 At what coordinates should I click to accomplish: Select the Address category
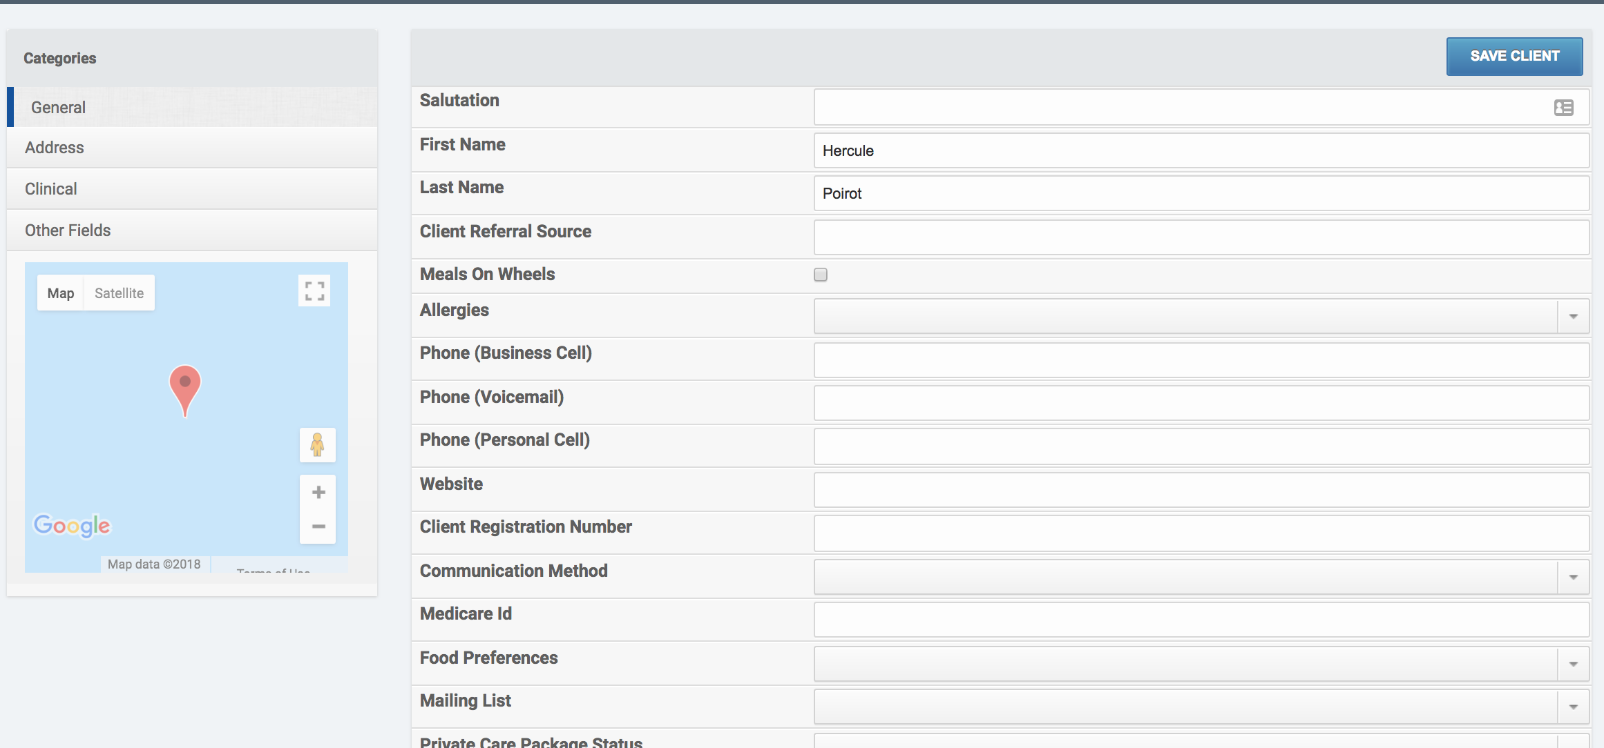click(x=55, y=148)
